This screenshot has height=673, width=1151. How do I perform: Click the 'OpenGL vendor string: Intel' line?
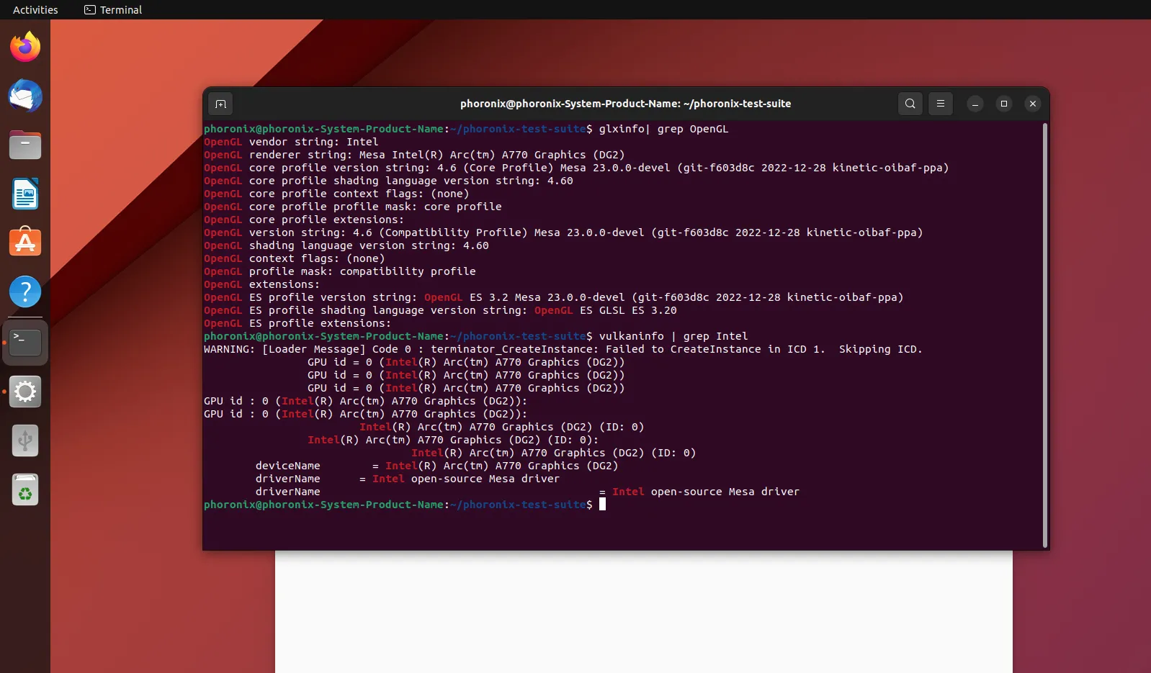click(x=291, y=142)
